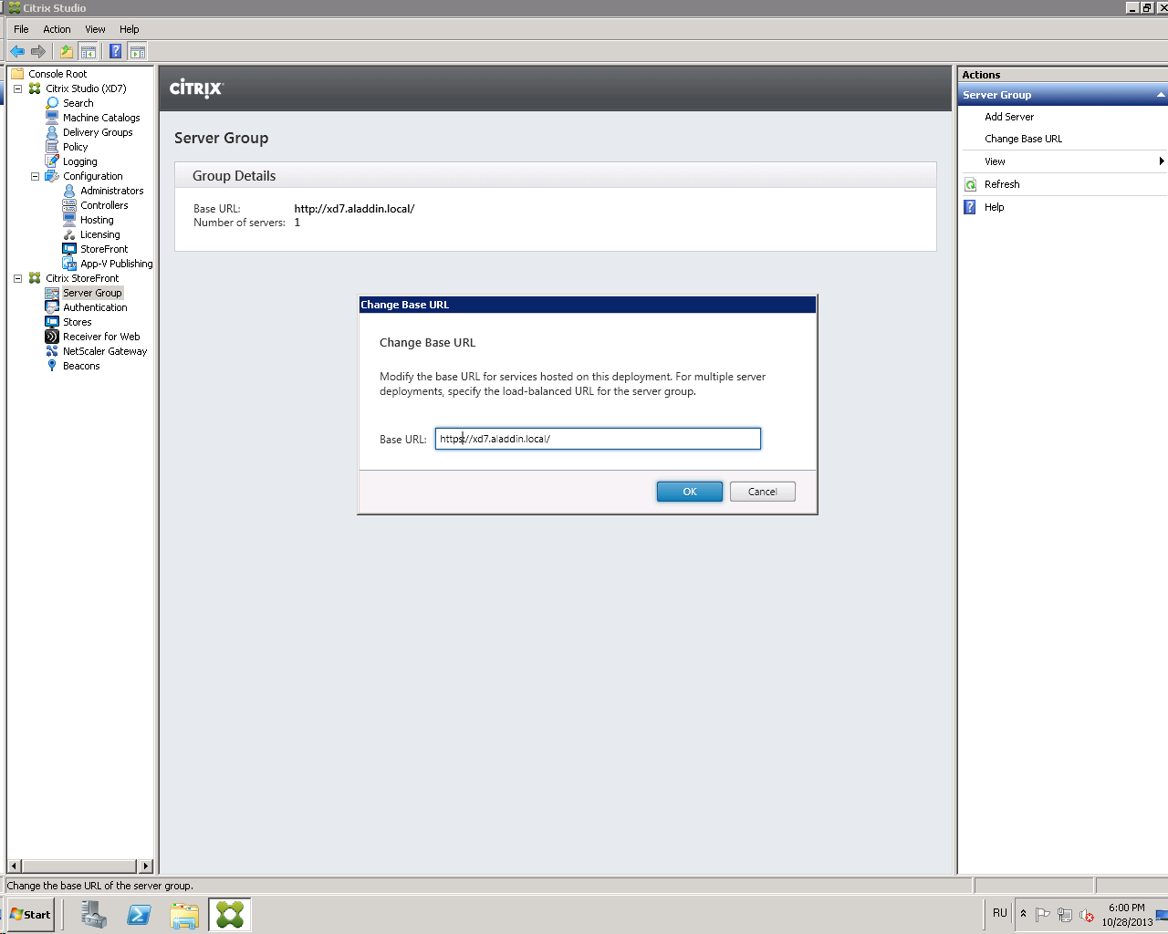Open Server Manager from the taskbar
This screenshot has height=934, width=1168.
[x=93, y=914]
